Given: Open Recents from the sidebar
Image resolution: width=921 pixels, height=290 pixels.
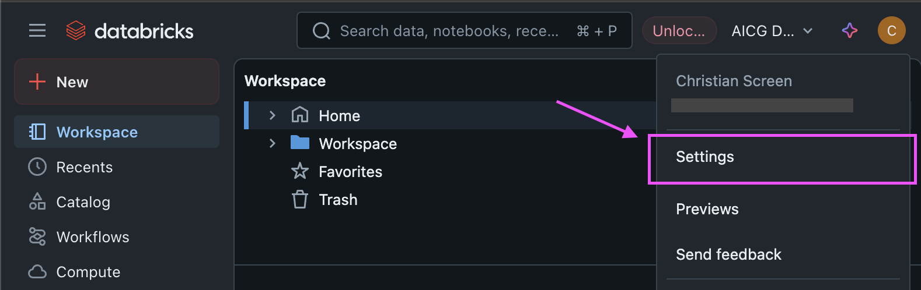Looking at the screenshot, I should [x=84, y=167].
